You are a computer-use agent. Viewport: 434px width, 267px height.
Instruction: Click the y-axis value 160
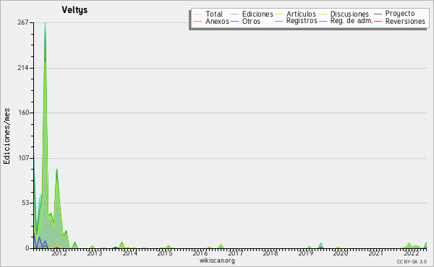[x=23, y=113]
